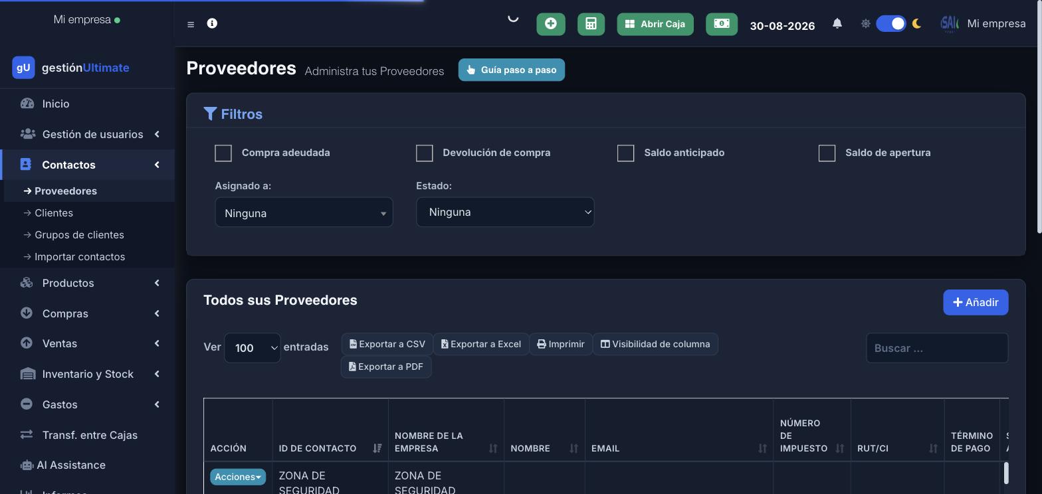This screenshot has width=1042, height=494.
Task: Sort by ID de contacto column icon
Action: coord(377,448)
